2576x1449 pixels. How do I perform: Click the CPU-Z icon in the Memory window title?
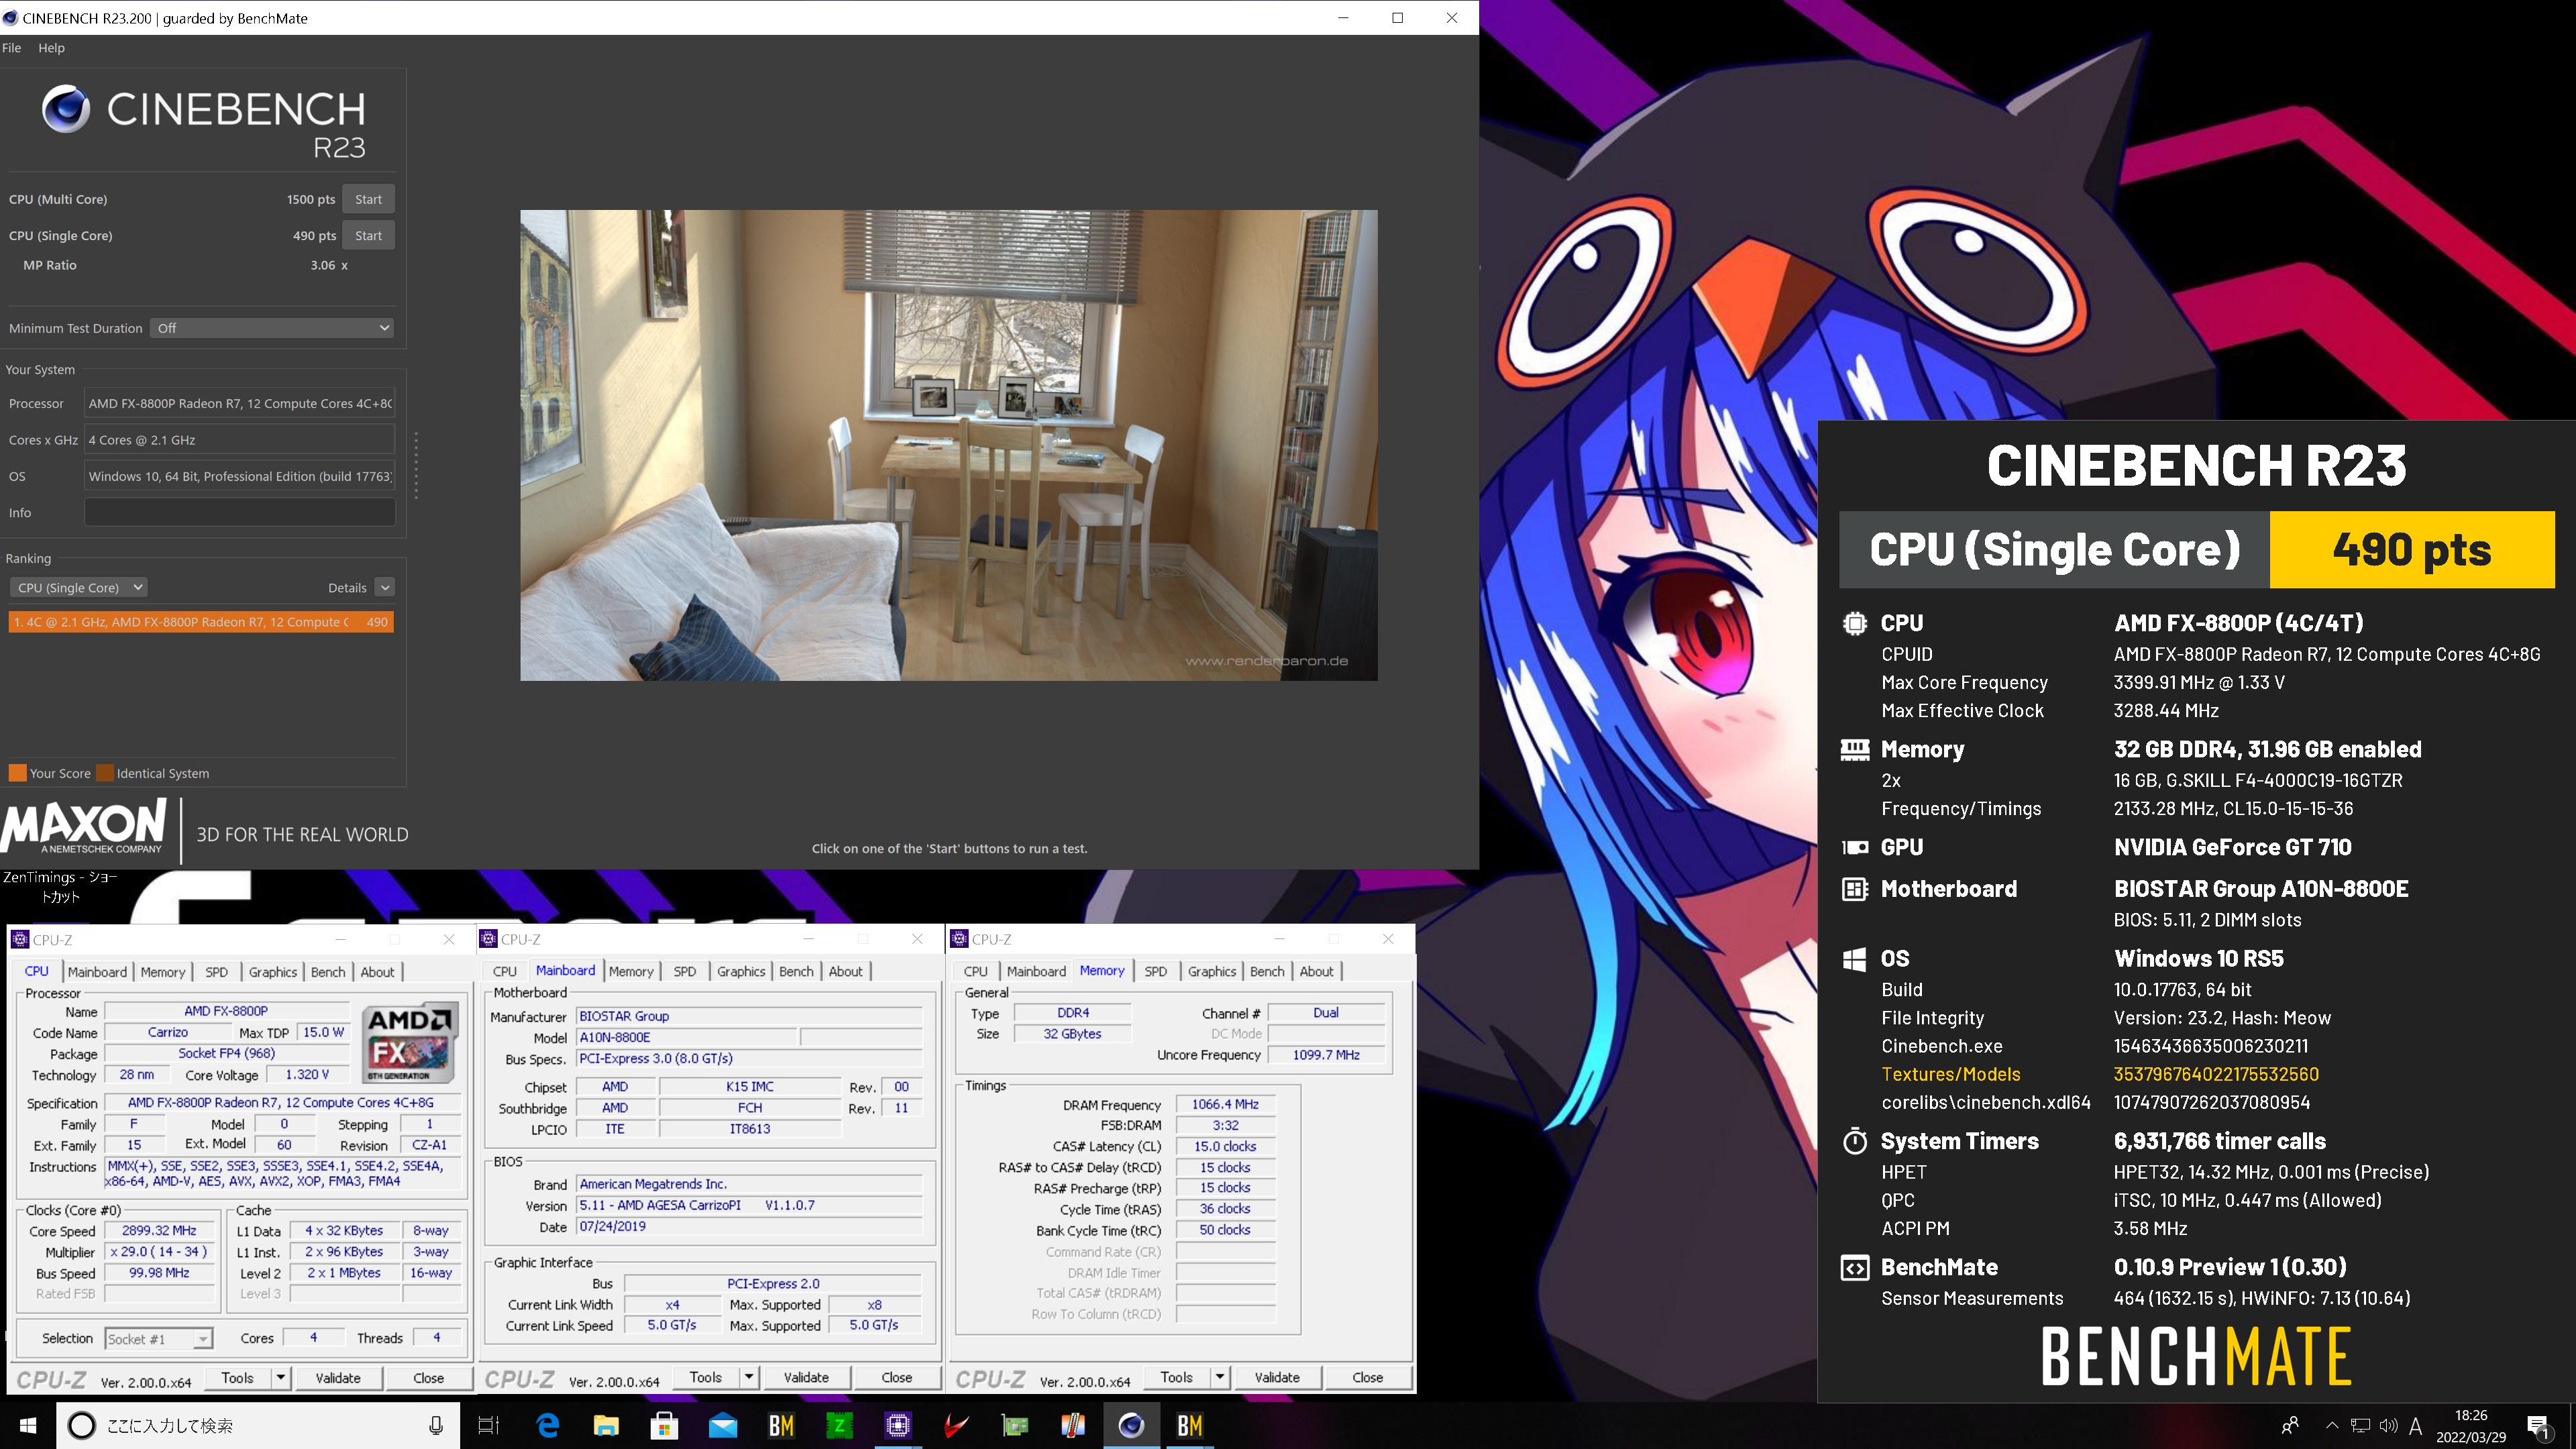point(959,938)
